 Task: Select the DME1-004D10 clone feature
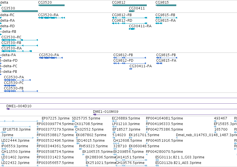(x=122, y=109)
